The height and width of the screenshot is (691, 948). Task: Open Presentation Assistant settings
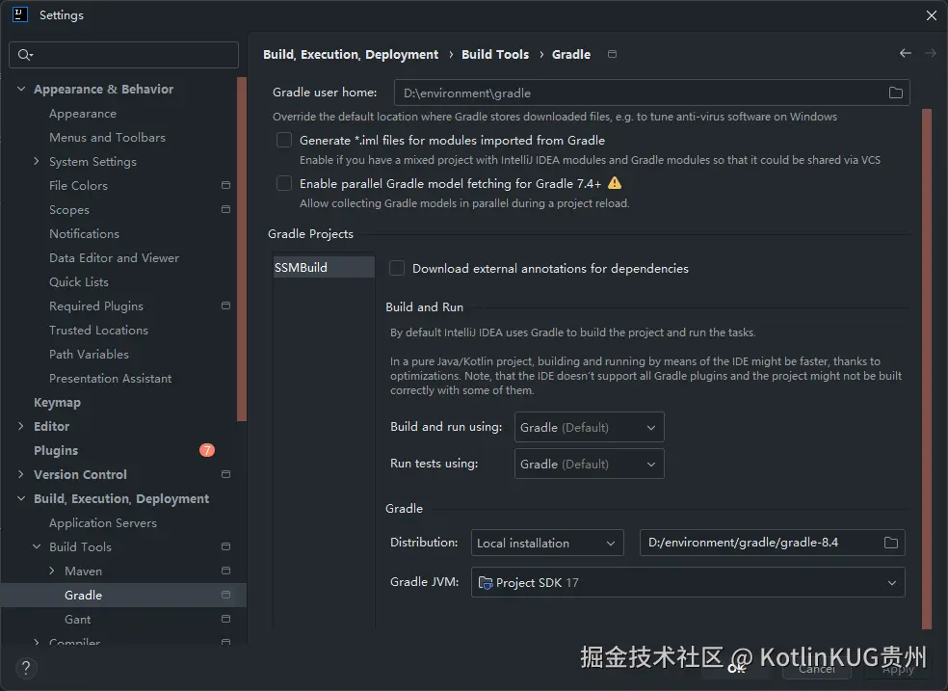[110, 378]
